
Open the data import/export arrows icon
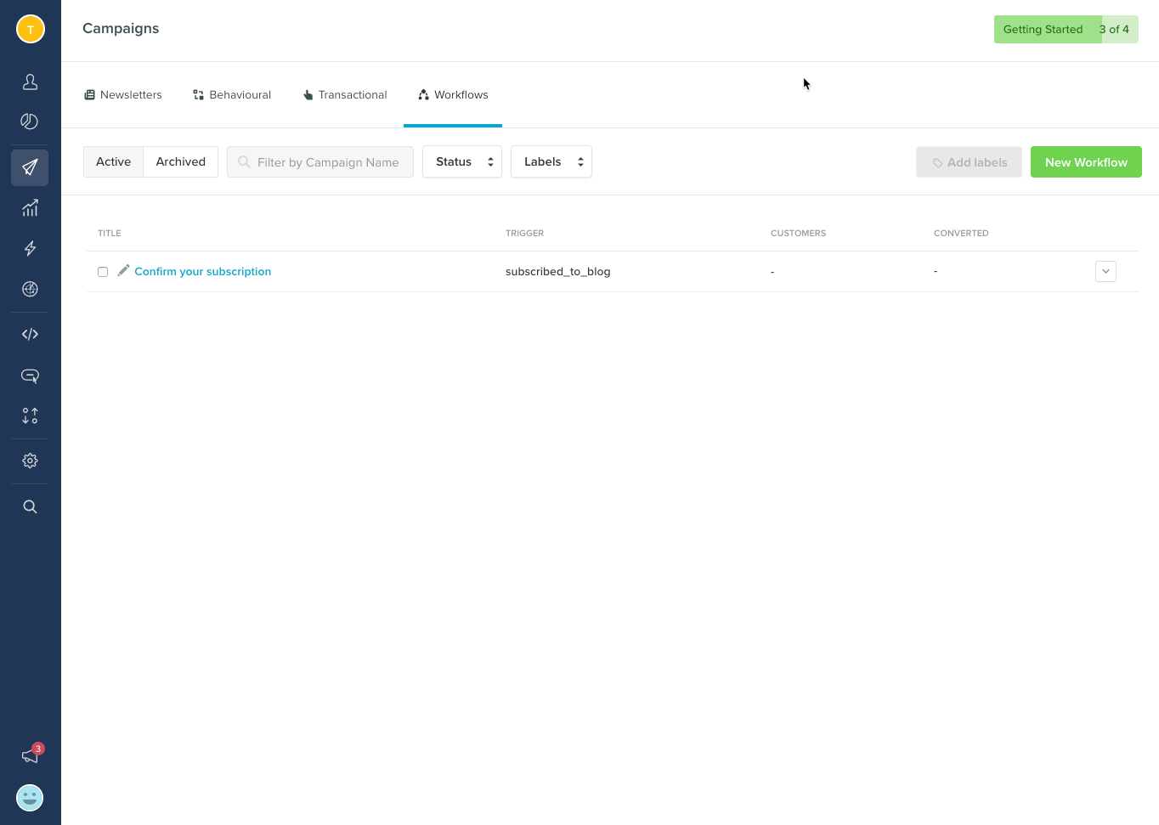(30, 416)
